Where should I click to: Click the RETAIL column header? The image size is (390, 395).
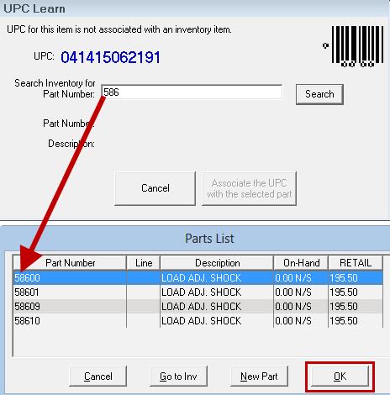[356, 263]
